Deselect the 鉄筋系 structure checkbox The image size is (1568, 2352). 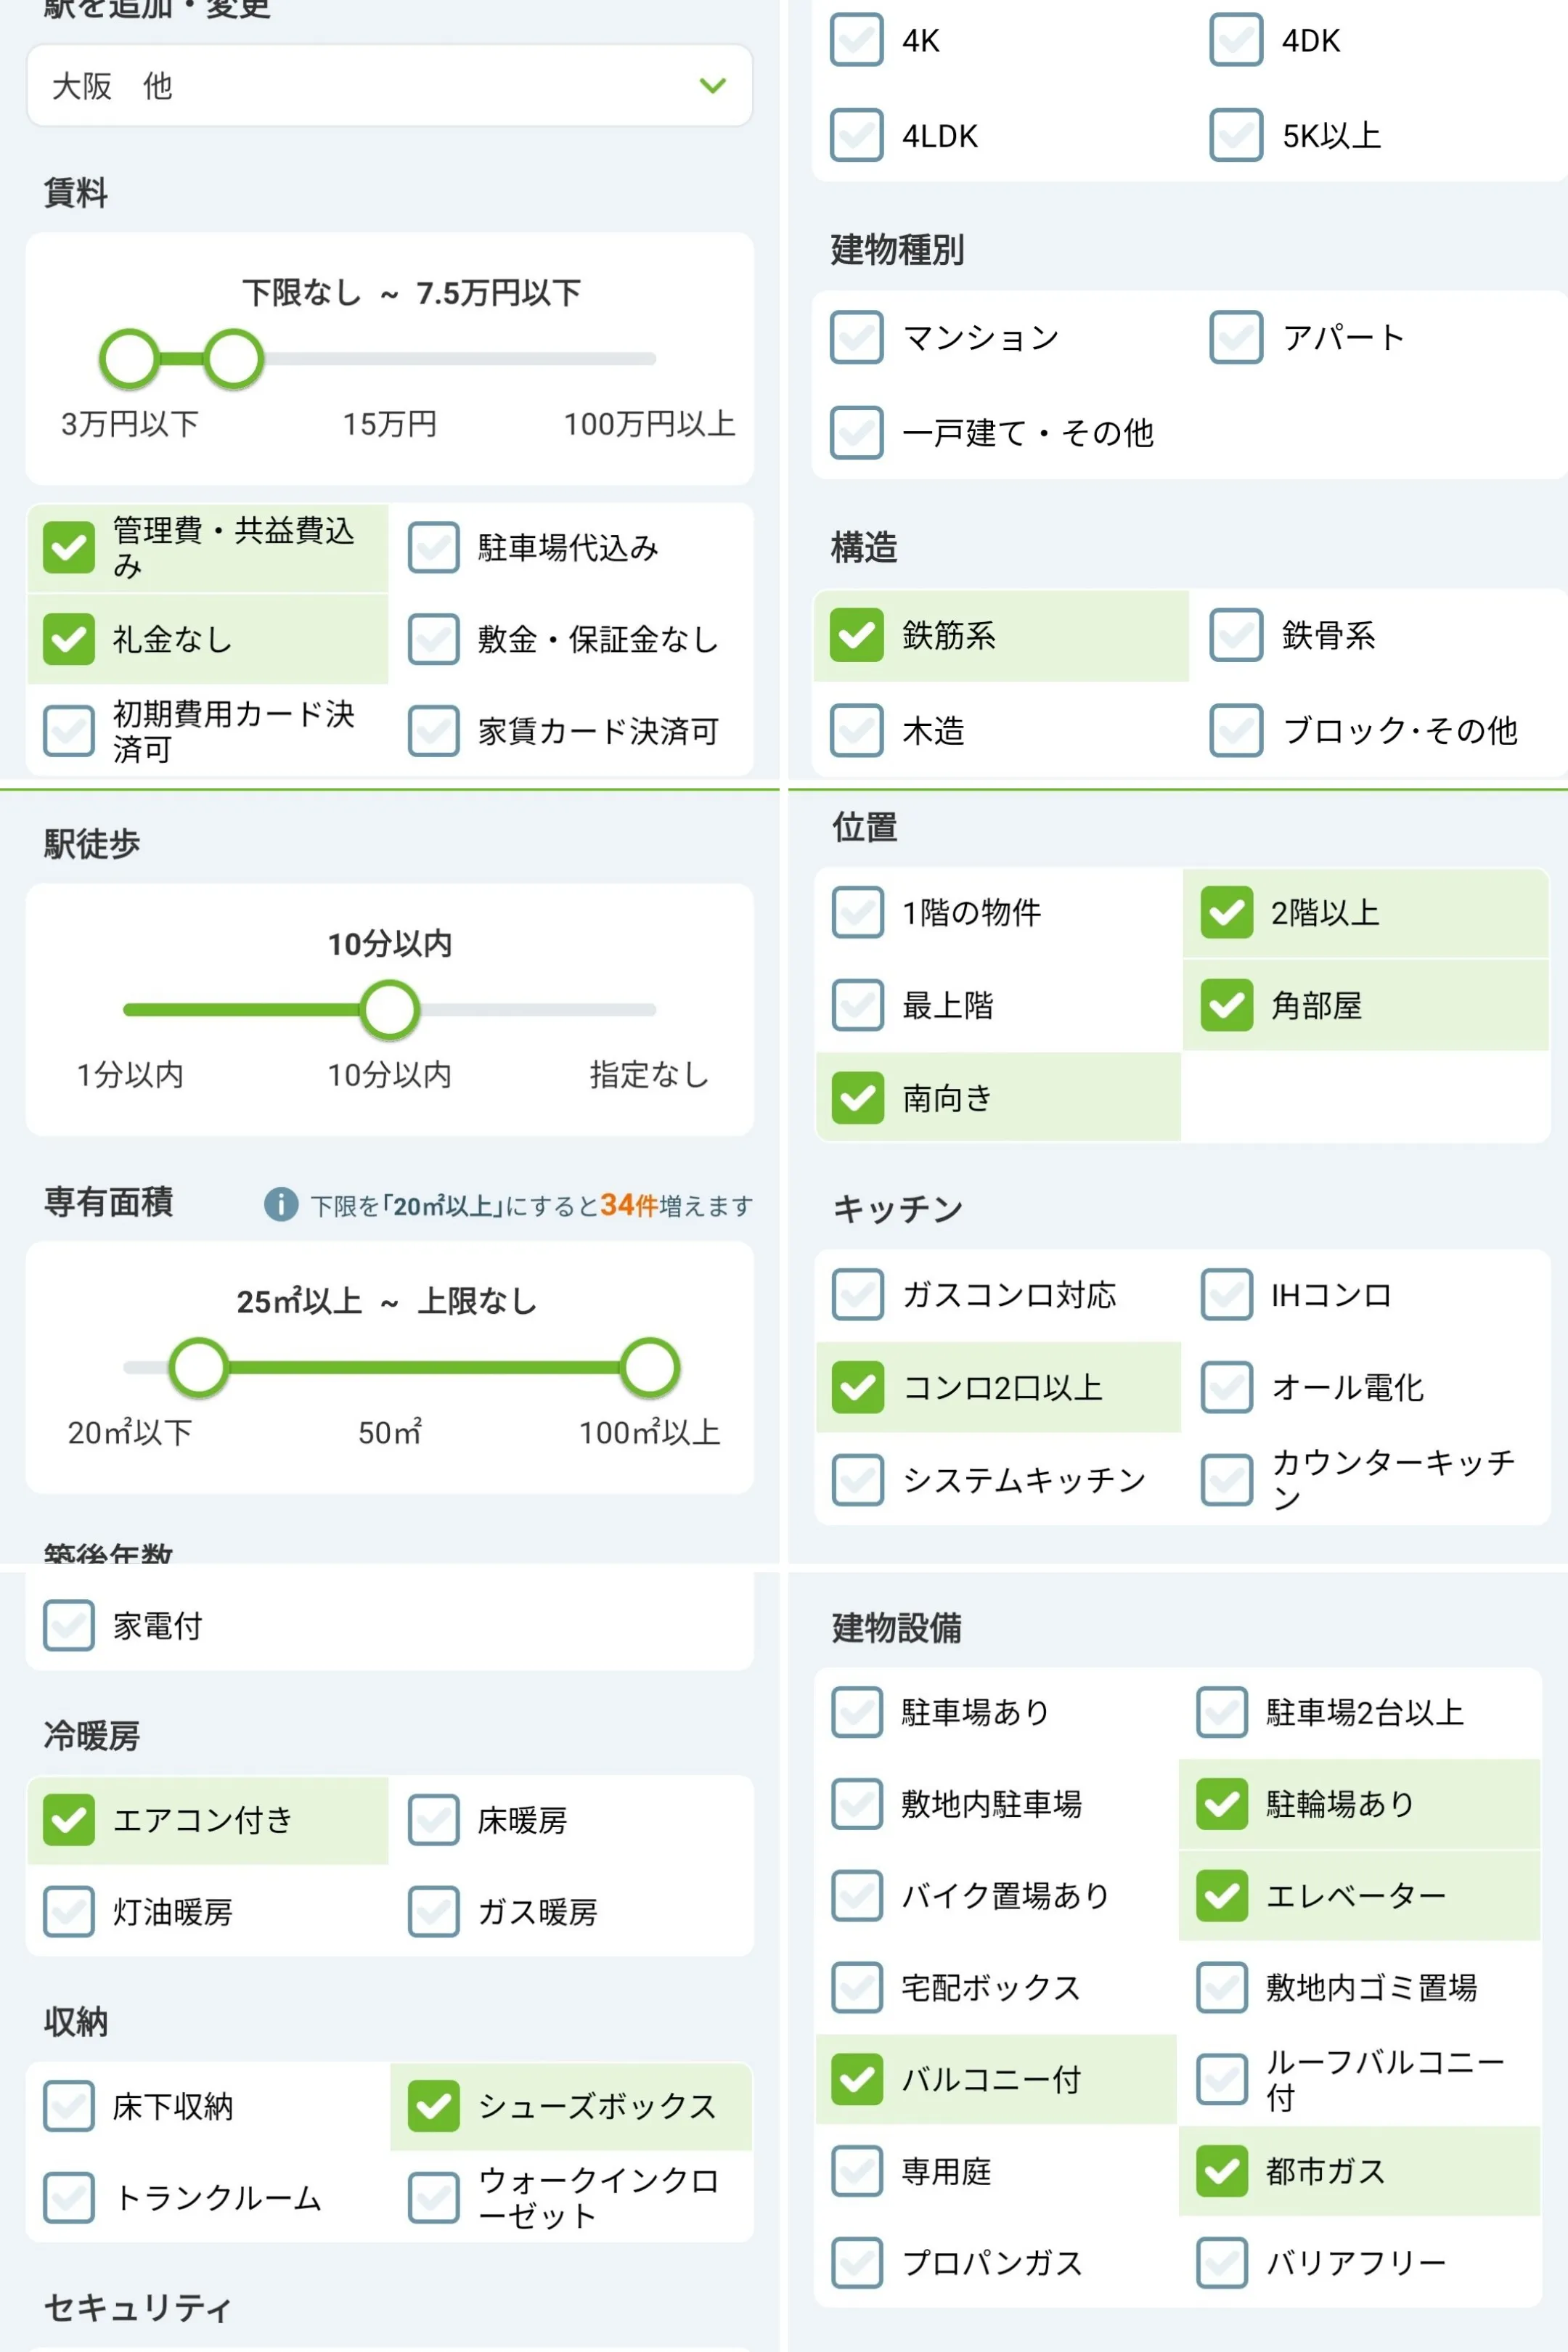click(x=857, y=635)
